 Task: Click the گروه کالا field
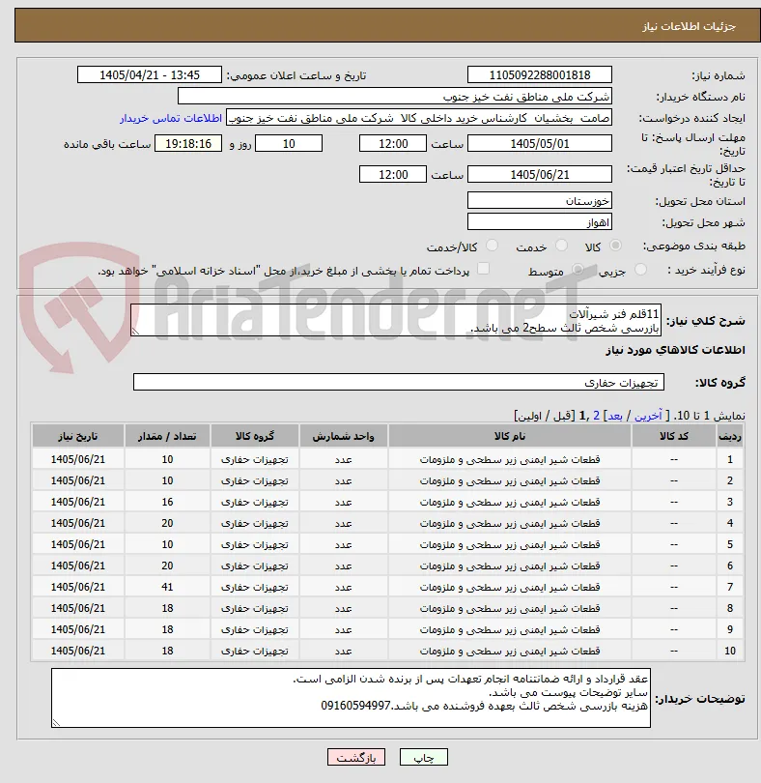pyautogui.click(x=398, y=382)
